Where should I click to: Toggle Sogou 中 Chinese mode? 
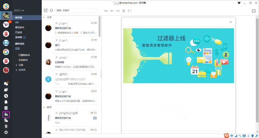point(232,136)
